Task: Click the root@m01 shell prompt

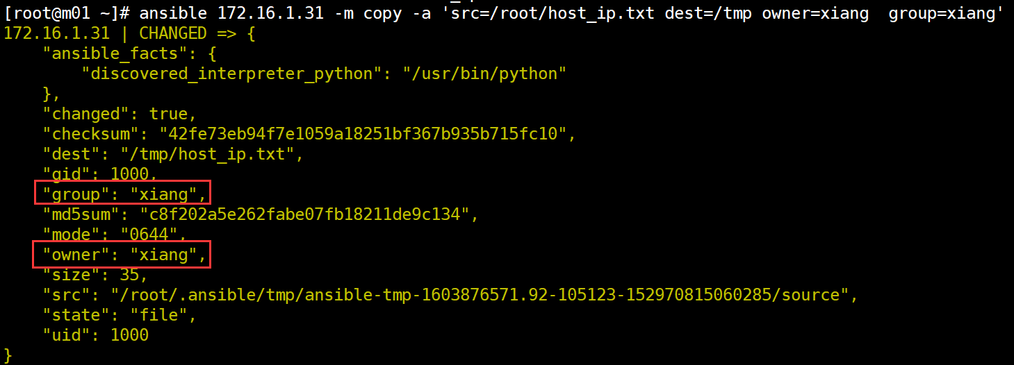Action: [x=67, y=13]
